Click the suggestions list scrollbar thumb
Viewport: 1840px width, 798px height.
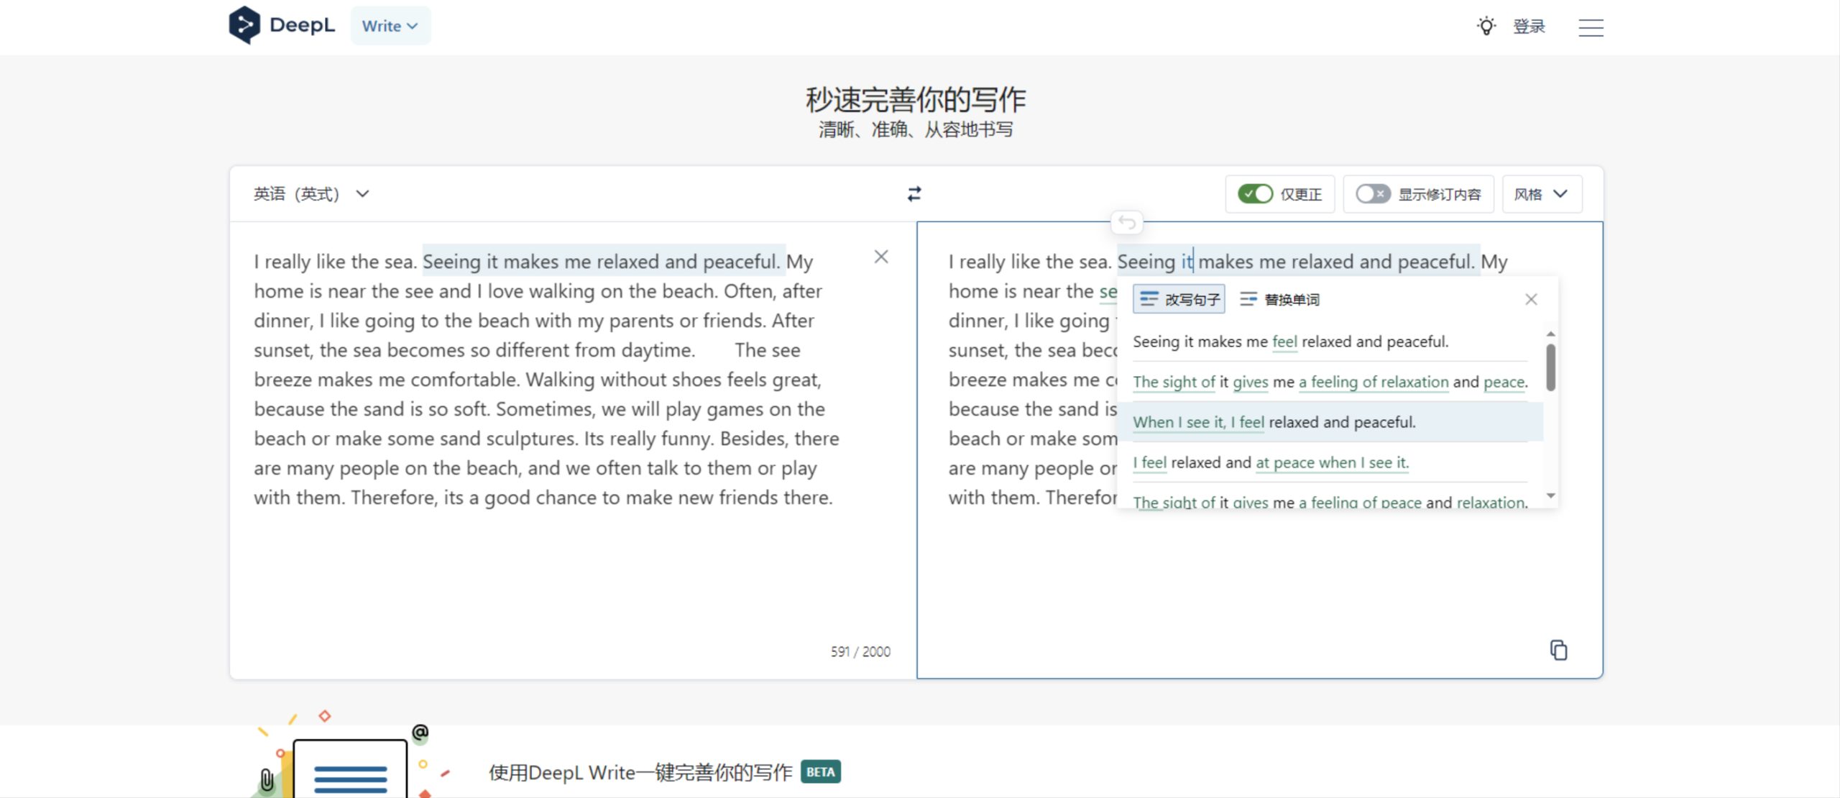(x=1551, y=367)
